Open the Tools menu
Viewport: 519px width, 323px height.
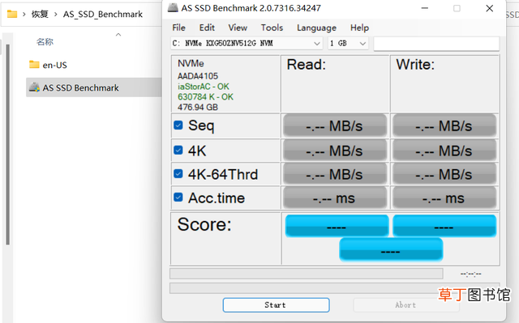pos(272,28)
